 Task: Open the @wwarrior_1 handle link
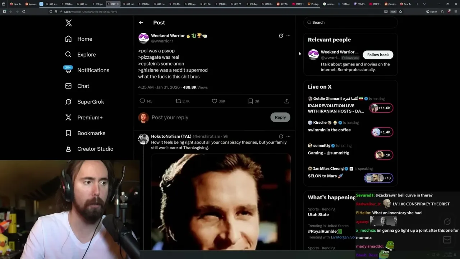[162, 41]
